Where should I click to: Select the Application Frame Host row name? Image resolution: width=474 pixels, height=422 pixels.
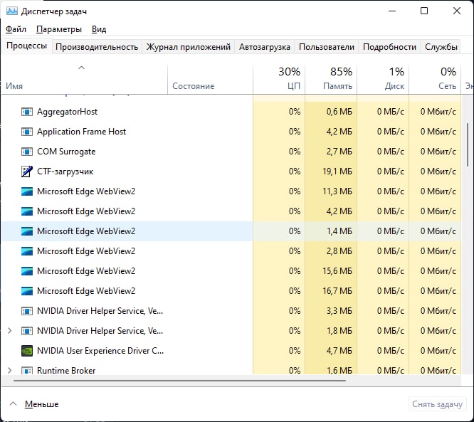81,132
